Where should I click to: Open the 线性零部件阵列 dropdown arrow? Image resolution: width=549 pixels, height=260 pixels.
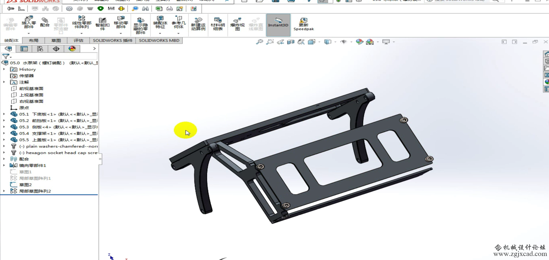[82, 33]
